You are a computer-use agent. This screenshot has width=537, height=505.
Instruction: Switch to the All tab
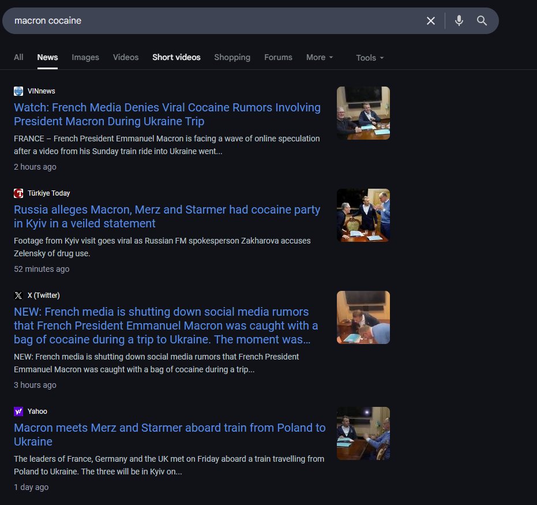click(x=18, y=57)
